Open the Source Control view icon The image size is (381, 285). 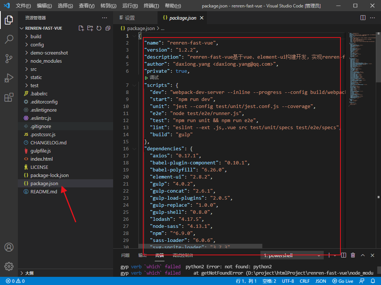coord(9,59)
